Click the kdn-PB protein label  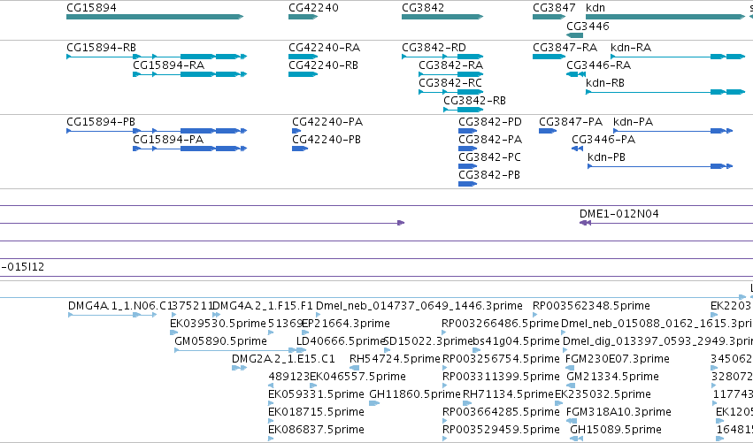pos(606,157)
